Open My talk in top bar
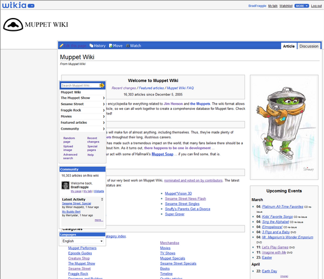The width and height of the screenshot is (324, 279). pyautogui.click(x=273, y=6)
